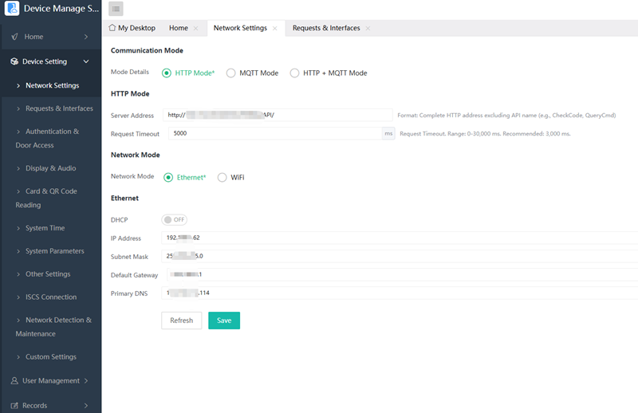Select HTTP + MQTT Mode radio option
The width and height of the screenshot is (638, 413).
tap(294, 73)
